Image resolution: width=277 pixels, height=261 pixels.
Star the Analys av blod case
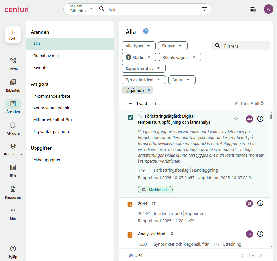pyautogui.click(x=172, y=234)
